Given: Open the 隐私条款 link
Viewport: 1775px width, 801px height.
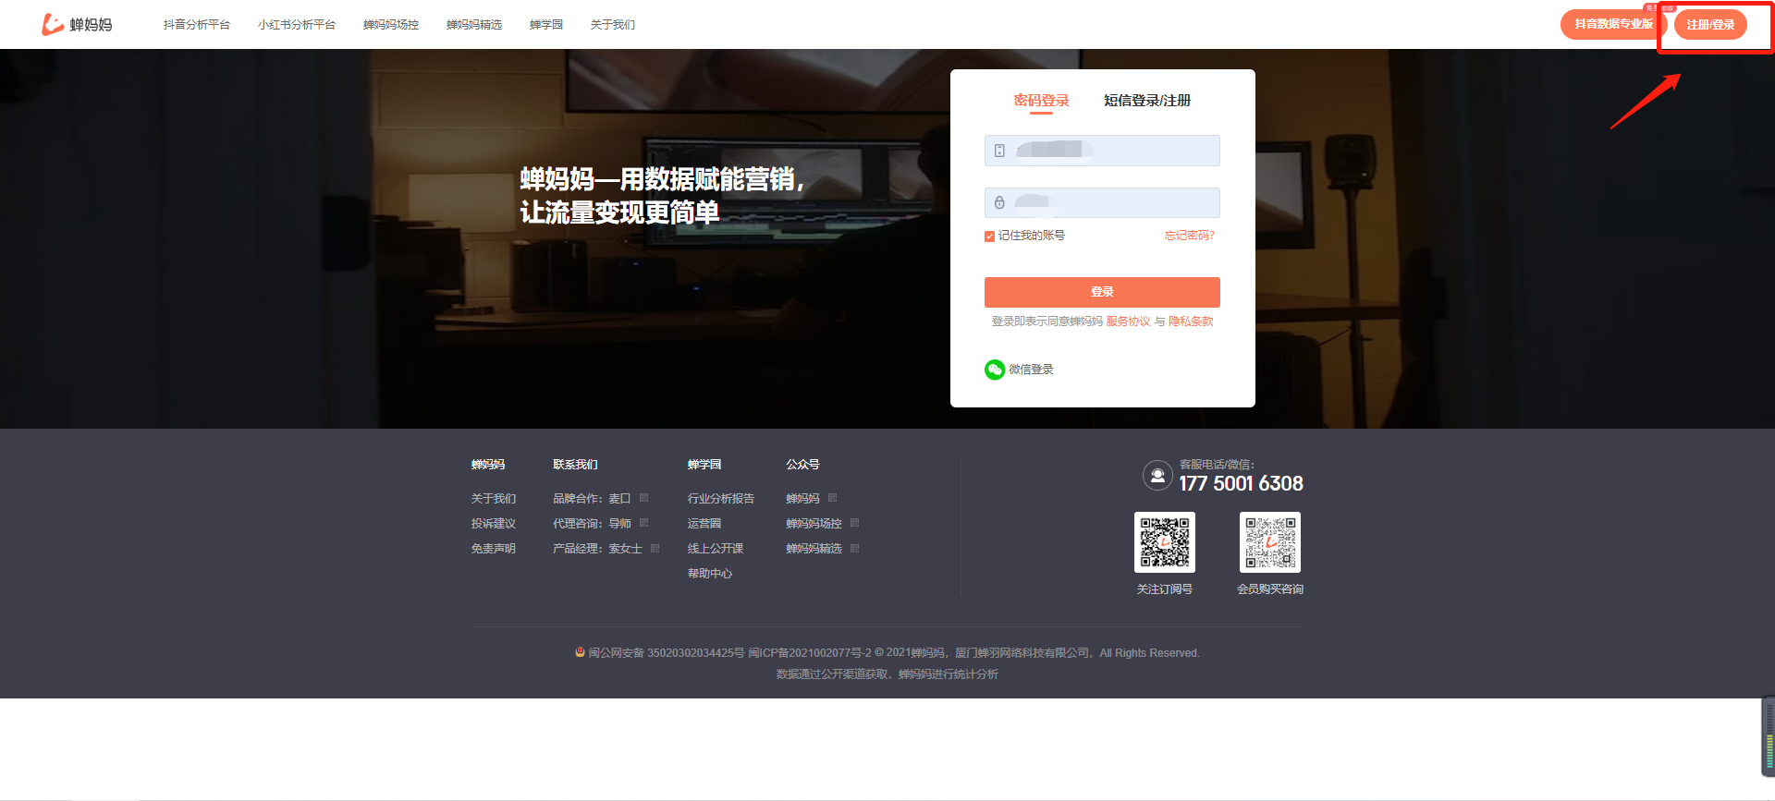Looking at the screenshot, I should [1191, 322].
